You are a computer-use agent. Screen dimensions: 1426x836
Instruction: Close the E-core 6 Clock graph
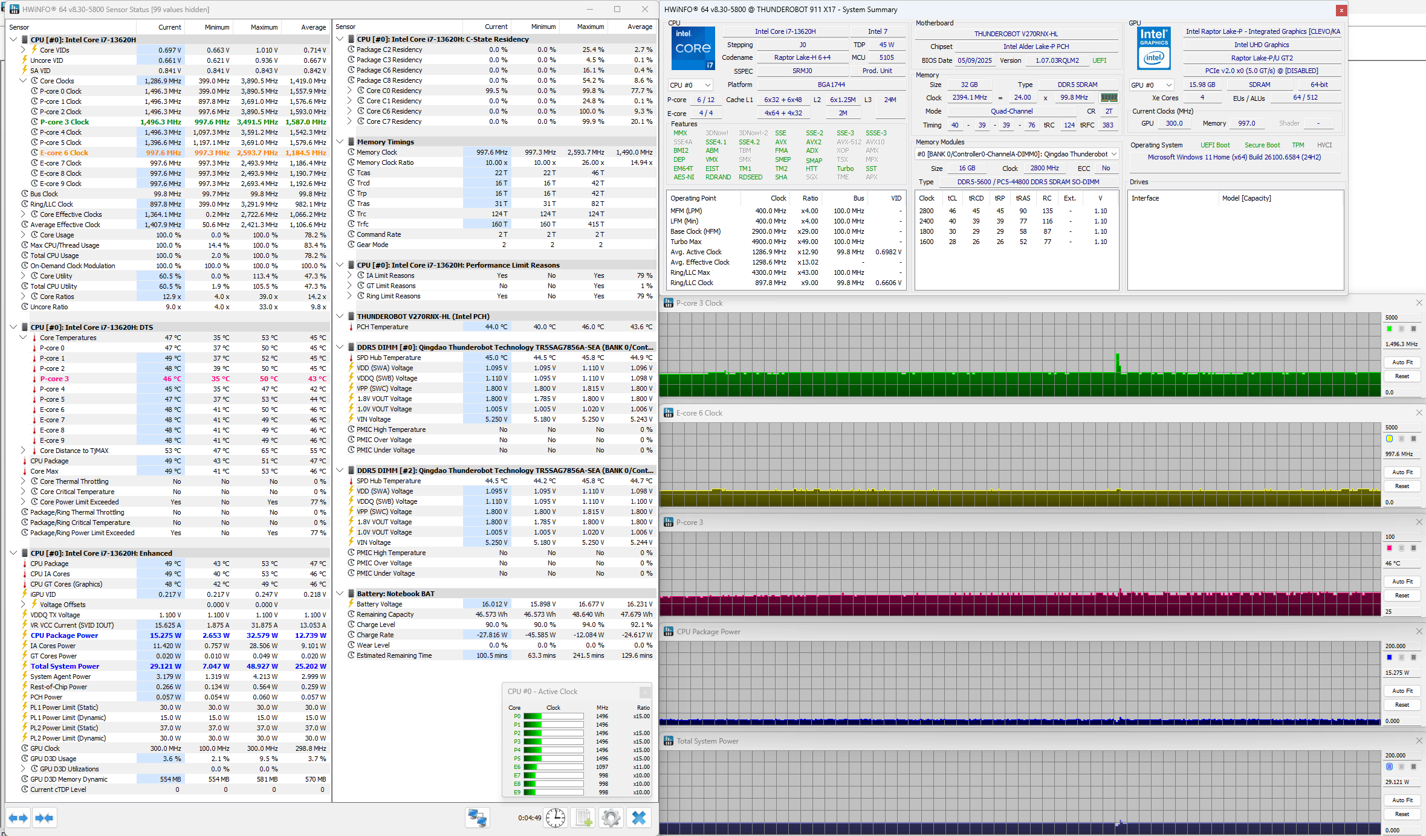(1419, 413)
